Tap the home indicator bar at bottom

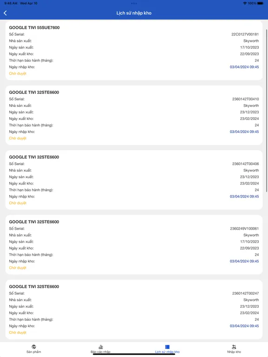pos(134,354)
